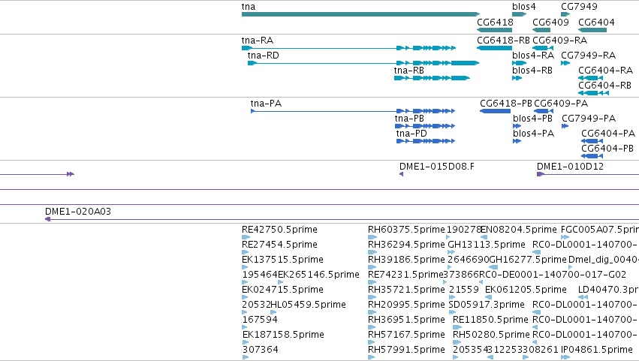
Task: Select the tna-PD protein glyph
Action: pos(426,141)
